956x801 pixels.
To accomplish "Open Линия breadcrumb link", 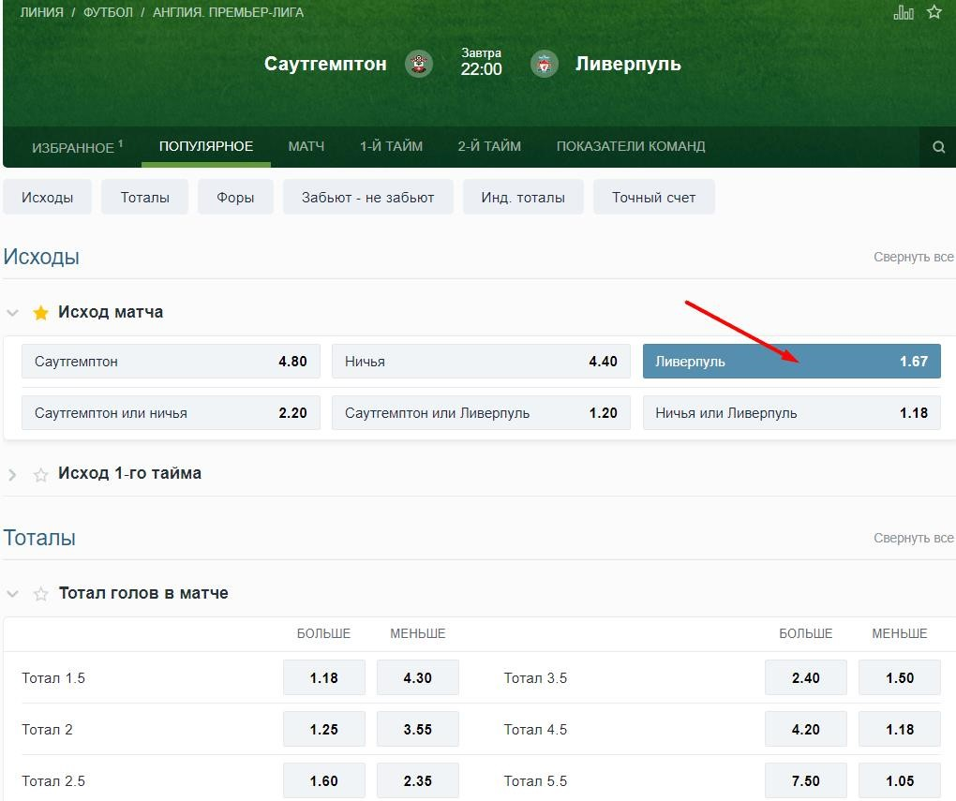I will pyautogui.click(x=41, y=12).
